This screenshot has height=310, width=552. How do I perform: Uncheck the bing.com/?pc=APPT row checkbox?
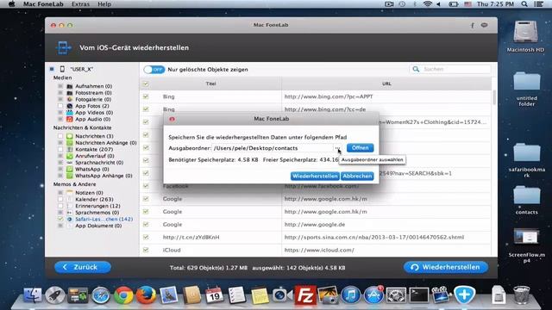(x=146, y=96)
